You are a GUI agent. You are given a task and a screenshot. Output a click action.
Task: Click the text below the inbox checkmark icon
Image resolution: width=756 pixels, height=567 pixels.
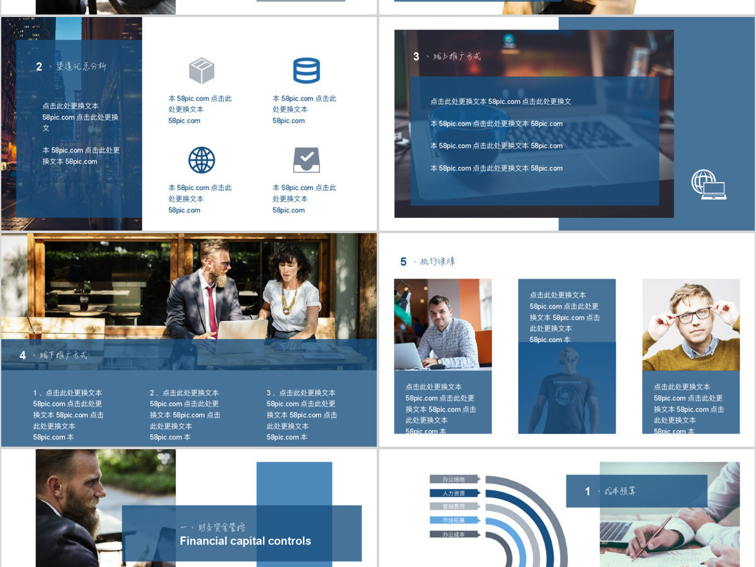click(305, 199)
